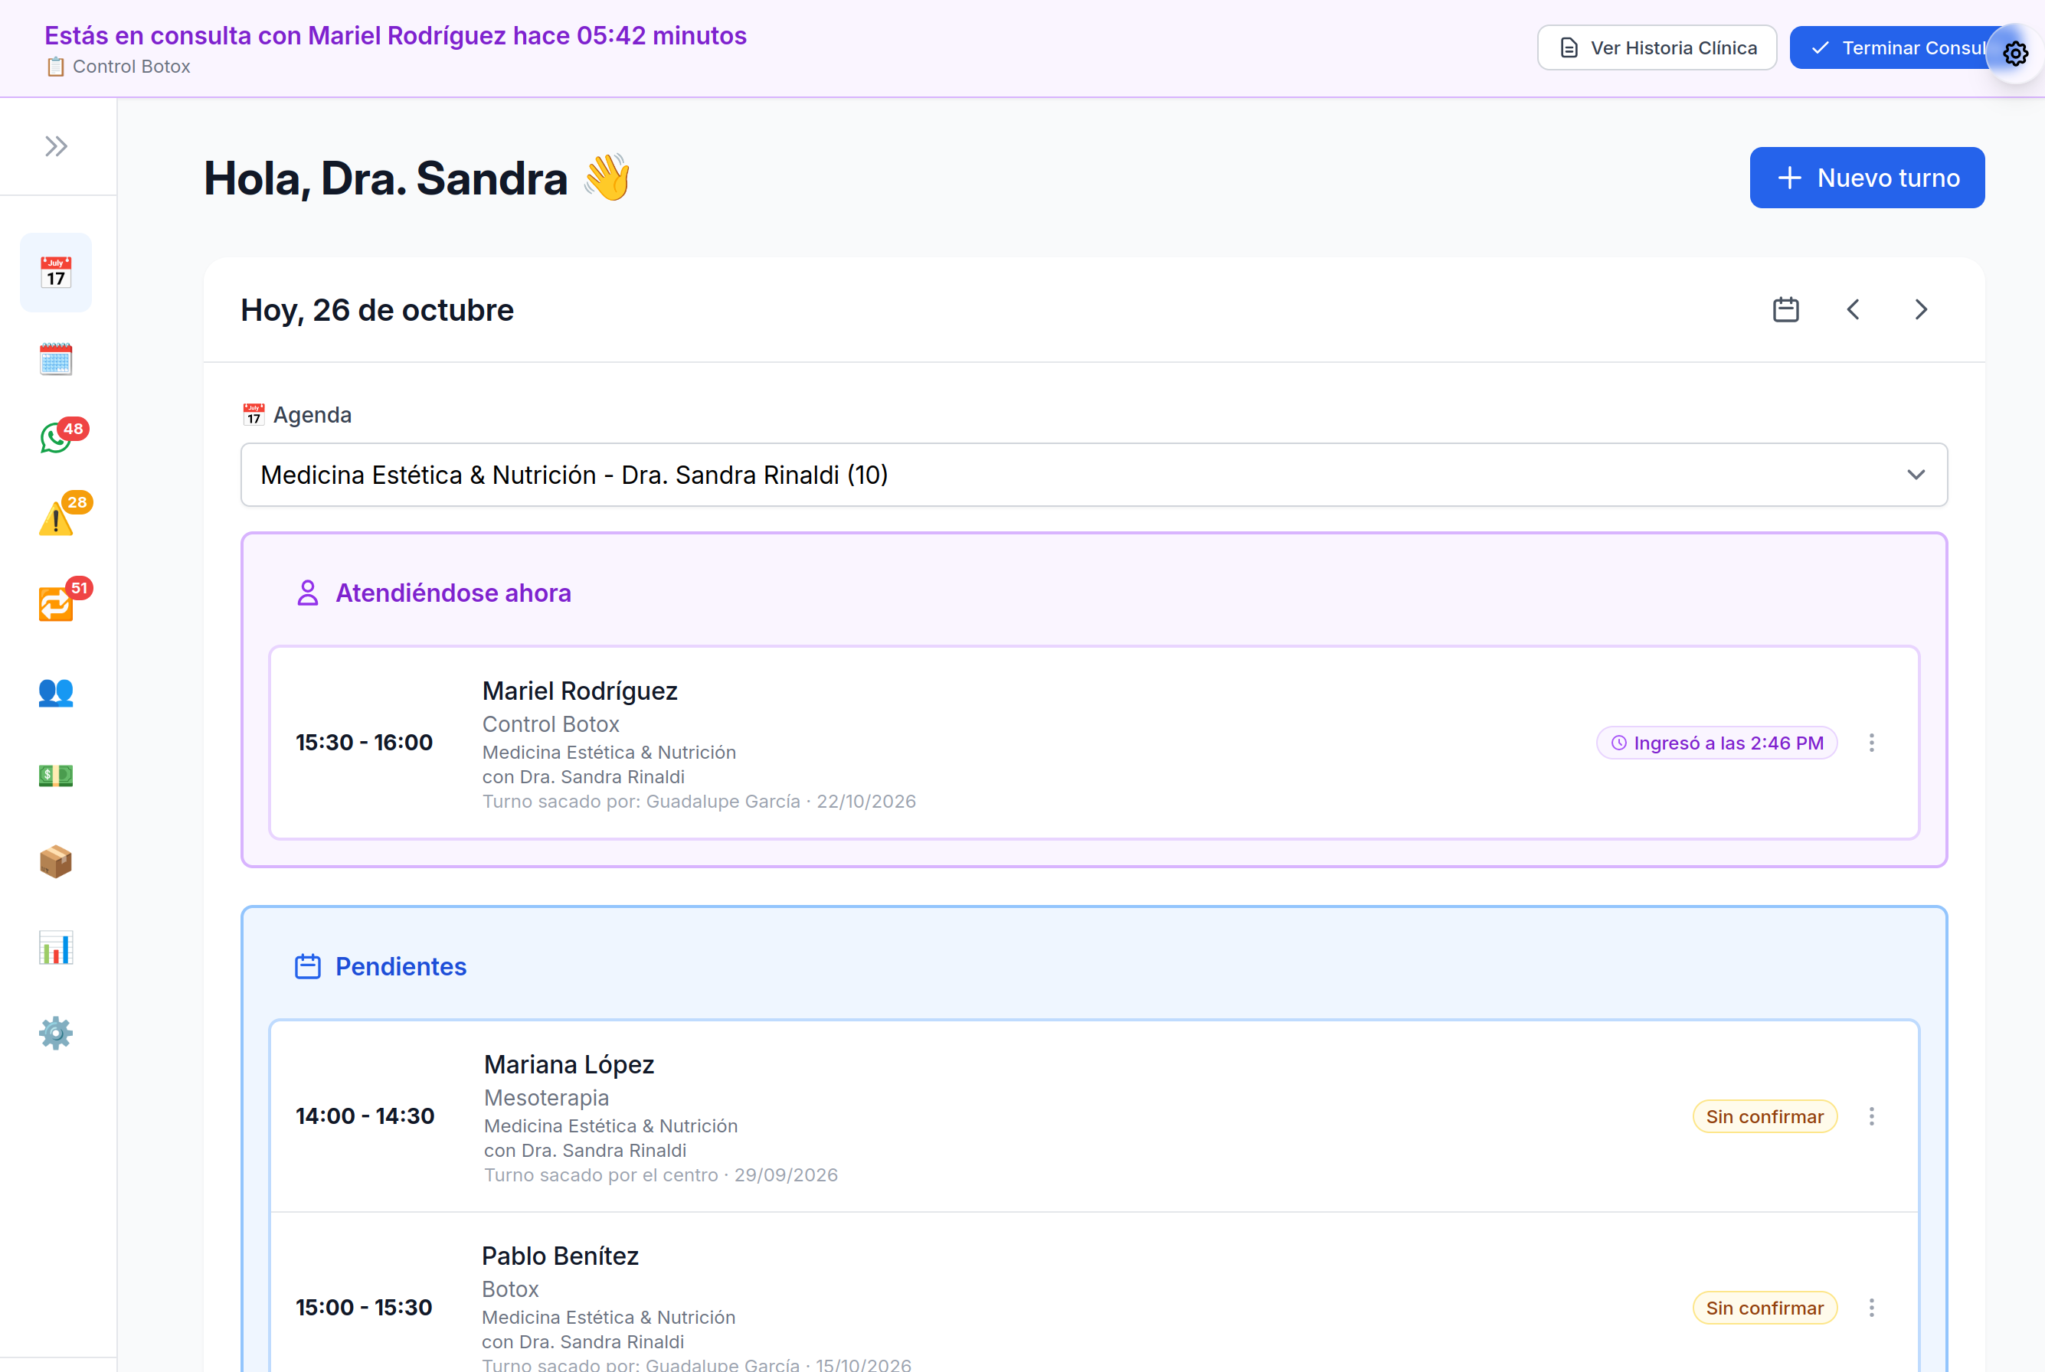Click the Atendiéndose ahora heading

pos(453,593)
